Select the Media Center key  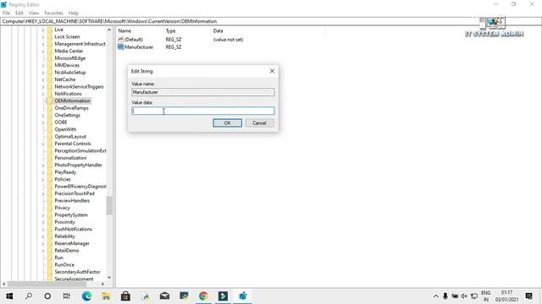pos(69,51)
